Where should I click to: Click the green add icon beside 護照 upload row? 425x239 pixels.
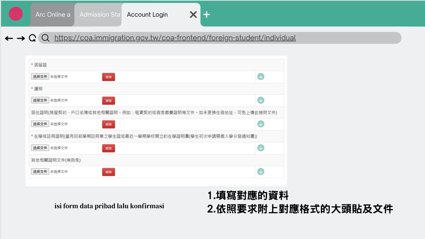[x=261, y=100]
